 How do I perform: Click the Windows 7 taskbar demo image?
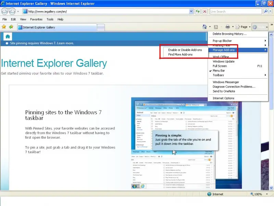(186, 143)
